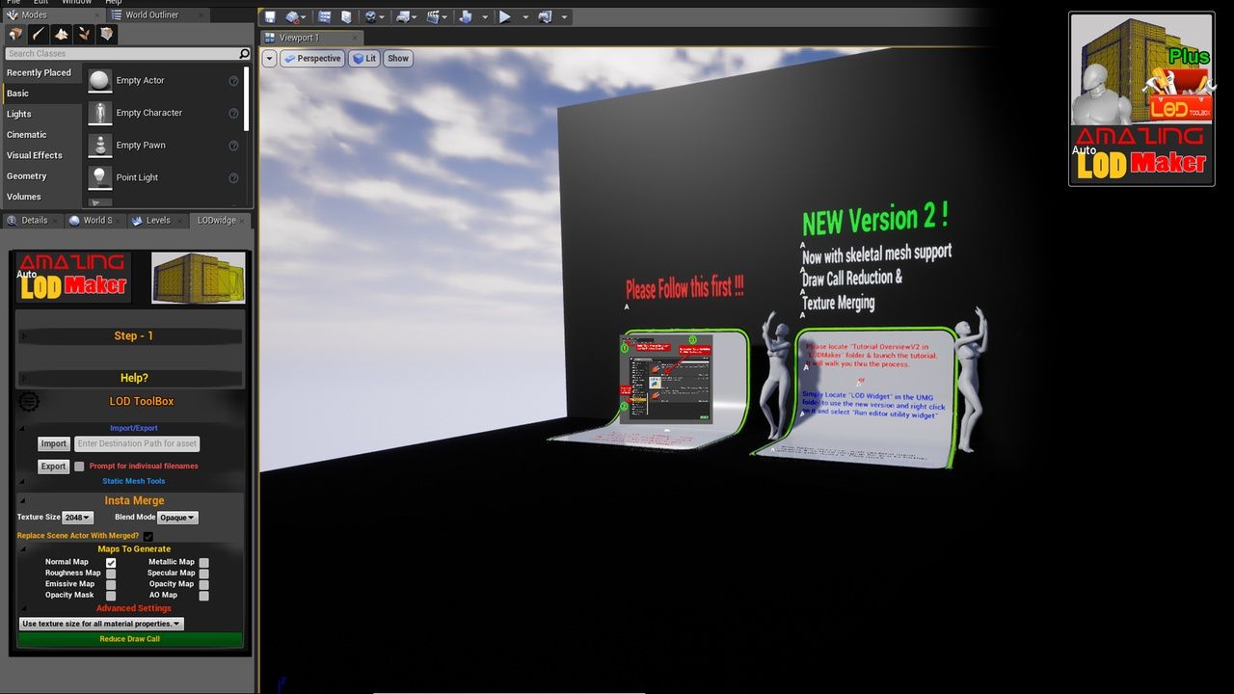1234x694 pixels.
Task: Click help icon next to Empty Actor
Action: click(x=233, y=81)
